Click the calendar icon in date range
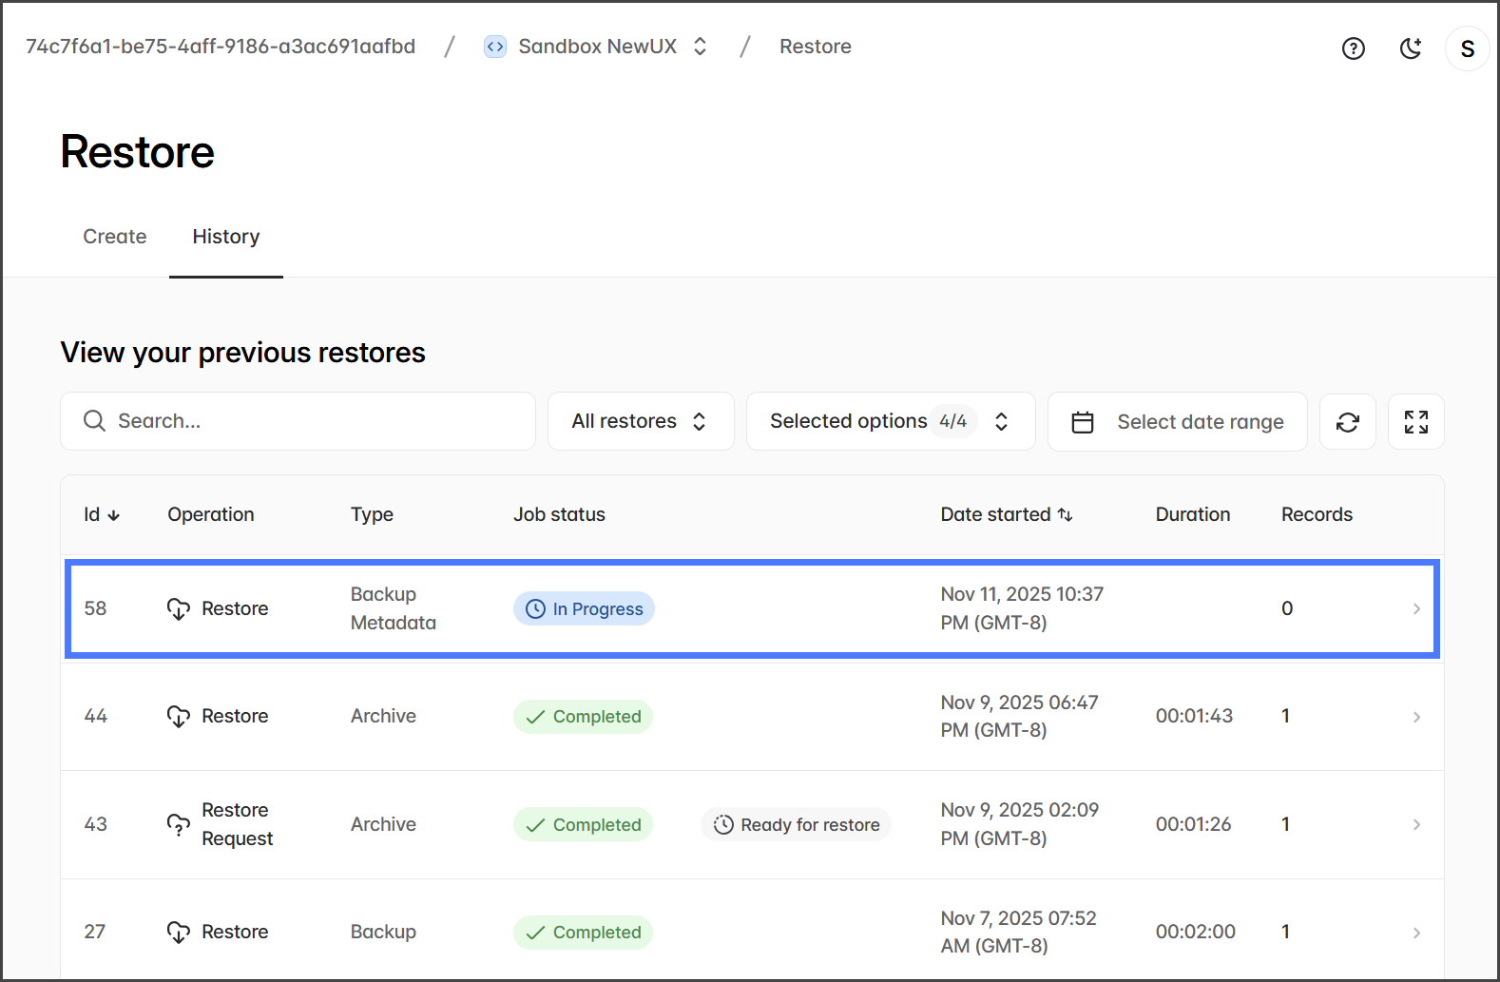Screen dimensions: 1500x982 1083,422
